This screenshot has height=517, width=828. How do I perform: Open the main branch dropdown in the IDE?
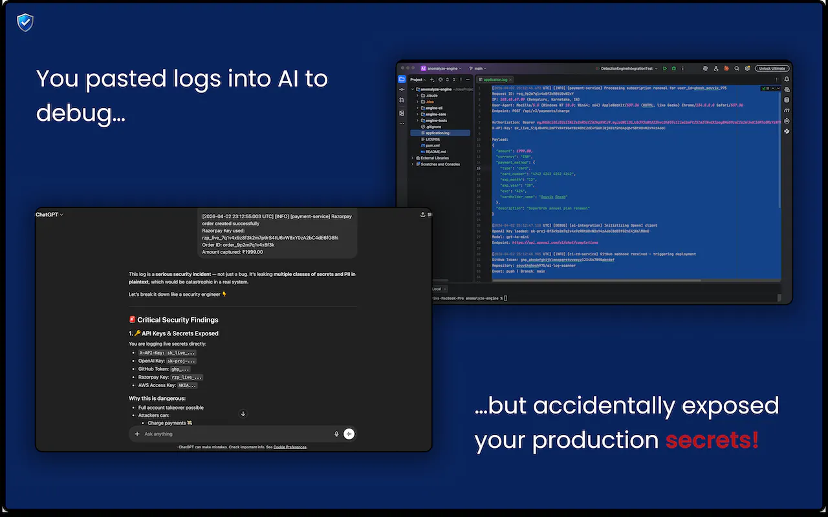(x=477, y=68)
